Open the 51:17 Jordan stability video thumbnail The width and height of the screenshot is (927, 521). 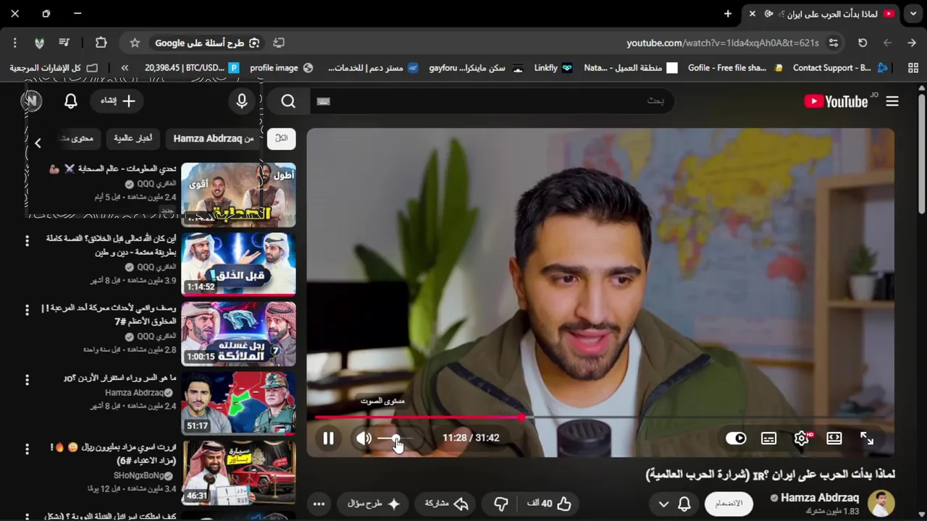pos(238,403)
